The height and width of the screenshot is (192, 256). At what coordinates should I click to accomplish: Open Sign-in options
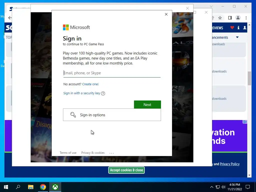[x=112, y=115]
